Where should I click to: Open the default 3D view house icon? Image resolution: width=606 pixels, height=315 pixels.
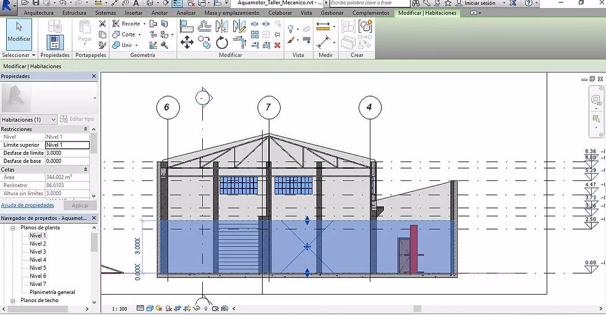pos(150,2)
